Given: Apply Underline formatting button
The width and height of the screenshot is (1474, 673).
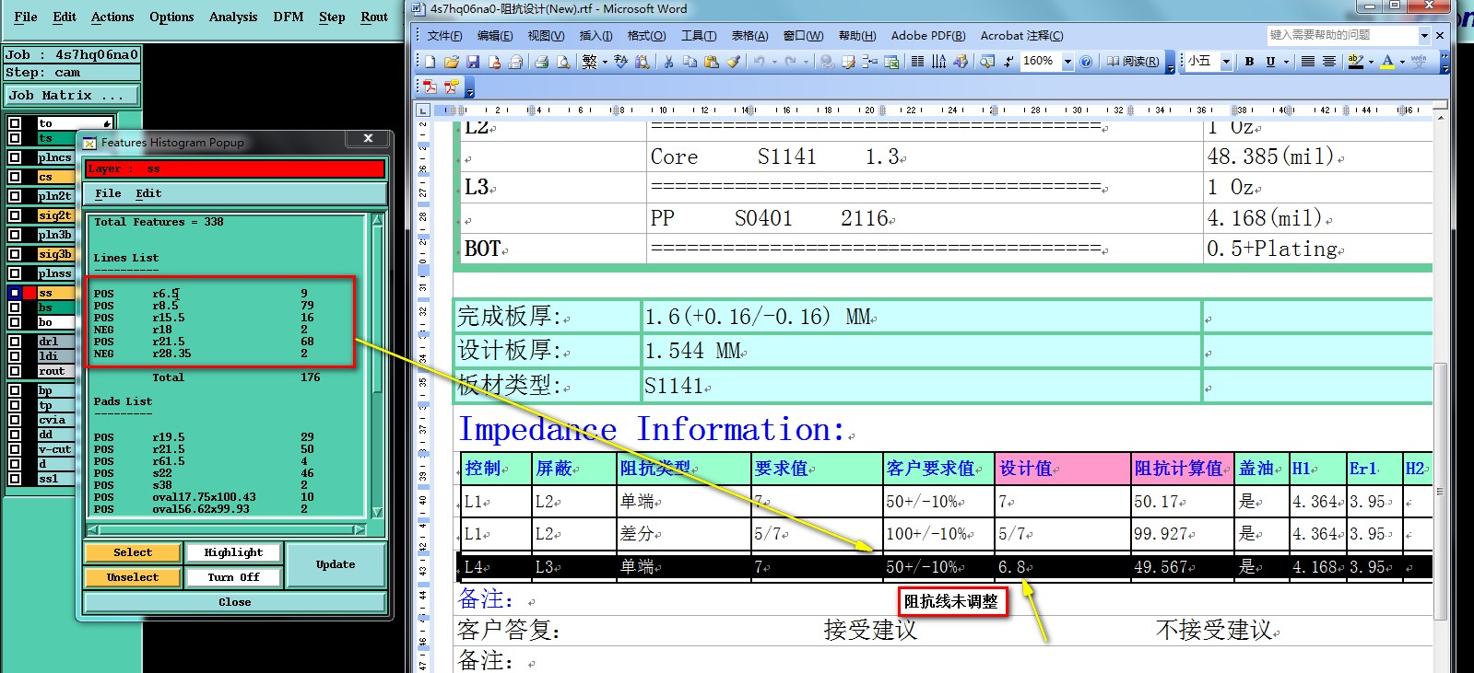Looking at the screenshot, I should pyautogui.click(x=1270, y=62).
